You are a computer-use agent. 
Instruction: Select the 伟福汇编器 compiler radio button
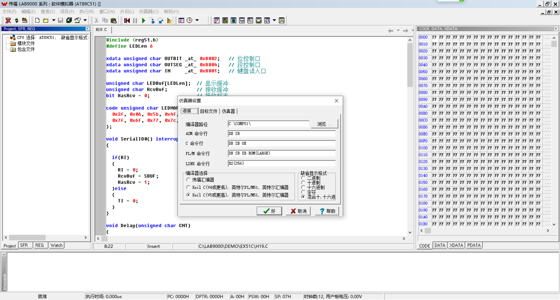188,180
